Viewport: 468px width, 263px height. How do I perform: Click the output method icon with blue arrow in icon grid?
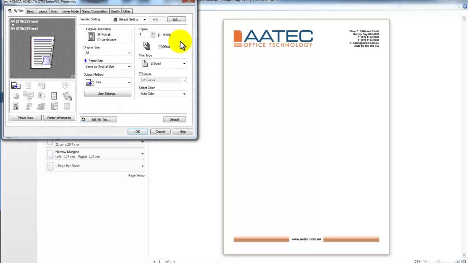[x=16, y=85]
